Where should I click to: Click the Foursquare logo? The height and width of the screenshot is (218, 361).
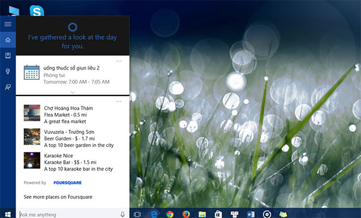click(x=67, y=183)
